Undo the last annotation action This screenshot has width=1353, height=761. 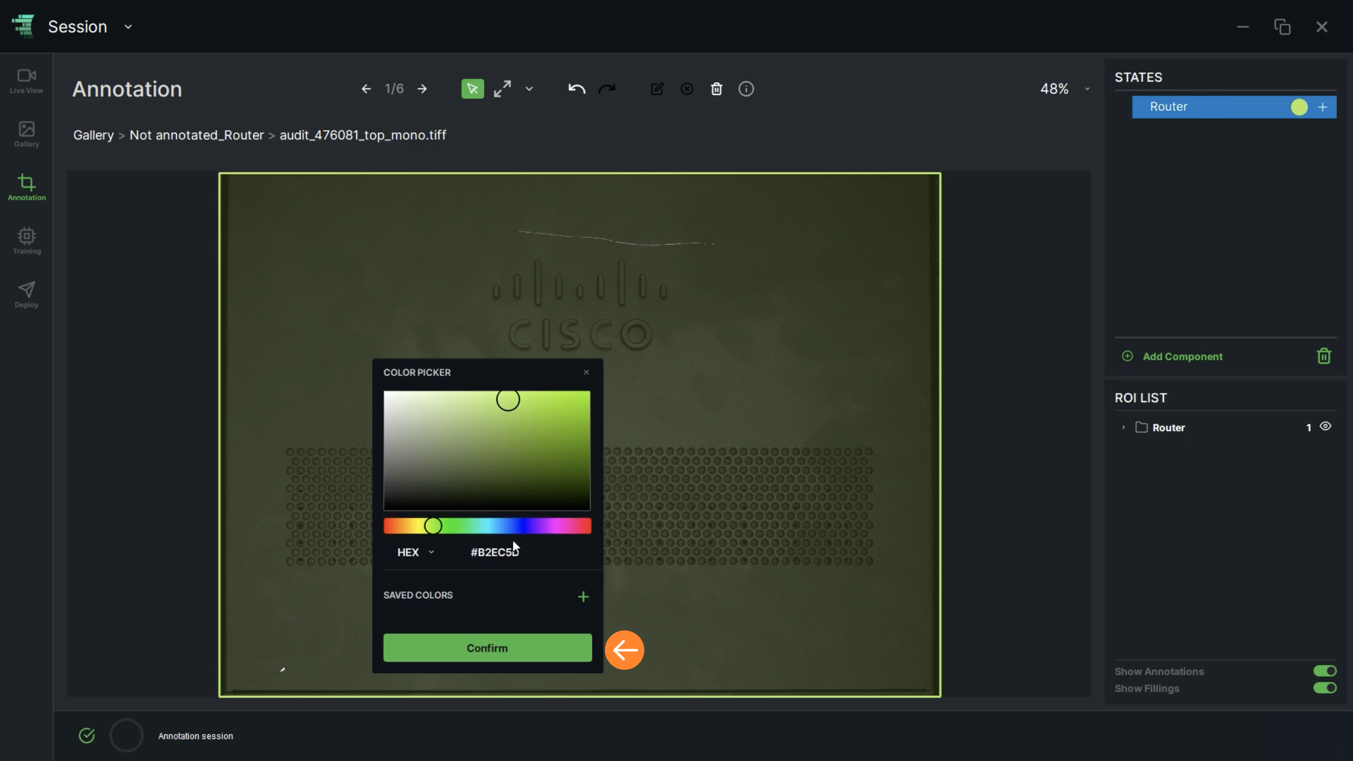point(576,89)
